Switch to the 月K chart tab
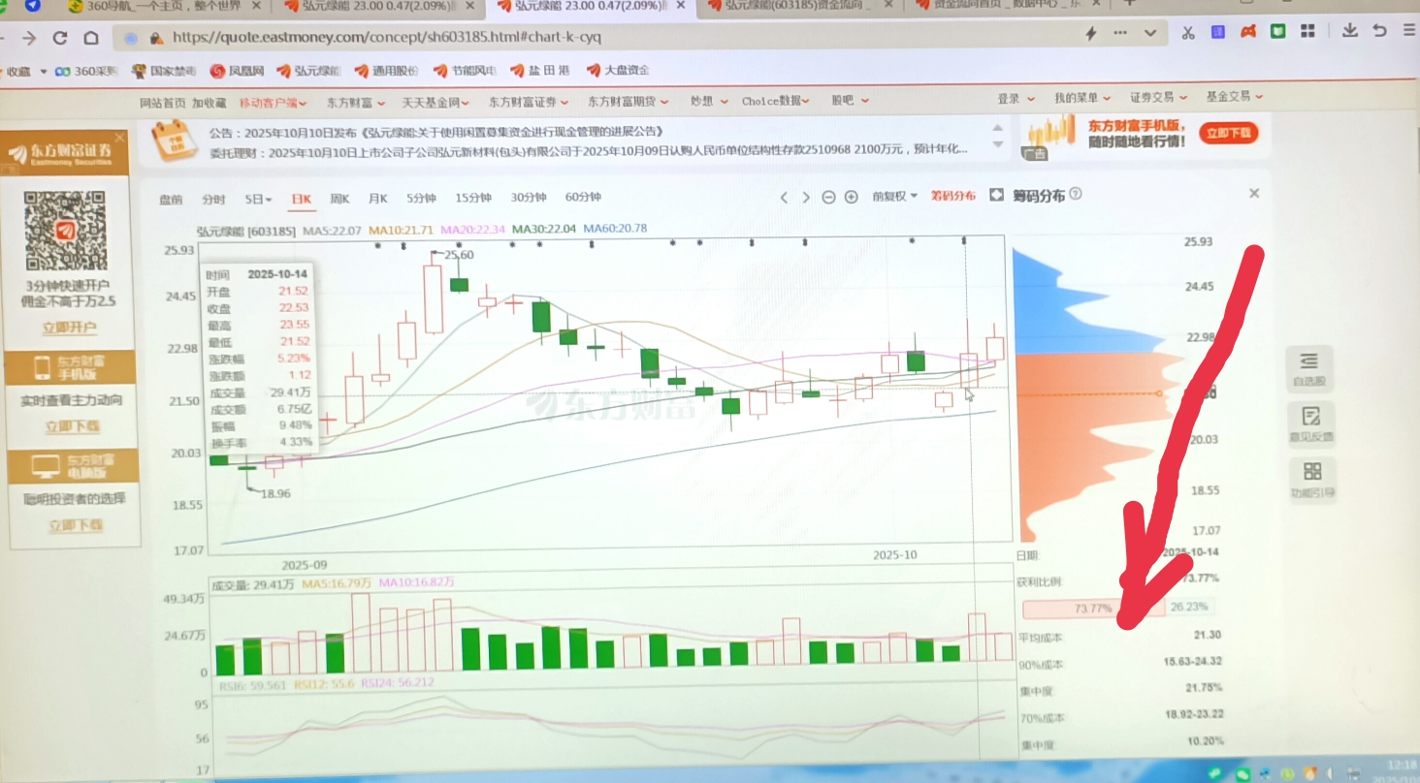Viewport: 1420px width, 783px height. coord(377,199)
